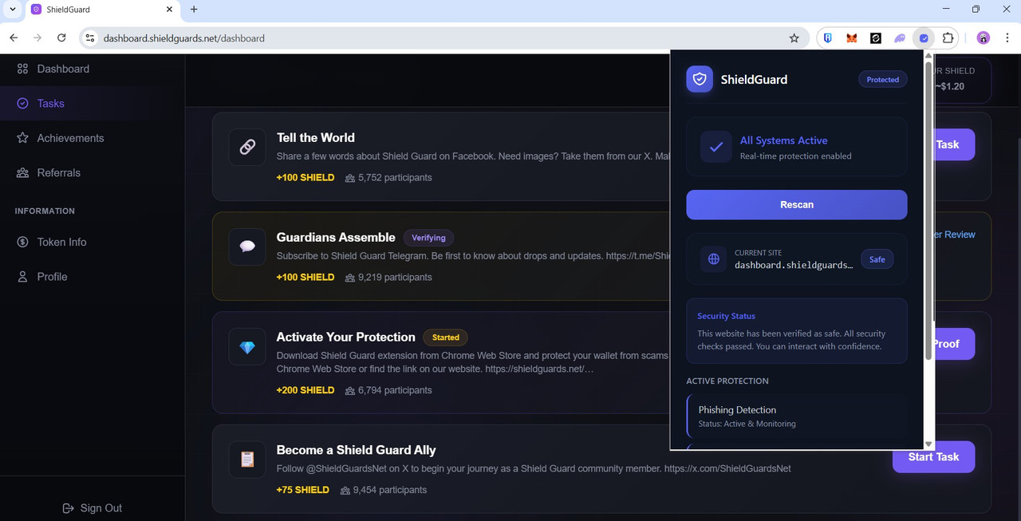Click the 5,752 participants count
This screenshot has height=521, width=1021.
(x=388, y=177)
